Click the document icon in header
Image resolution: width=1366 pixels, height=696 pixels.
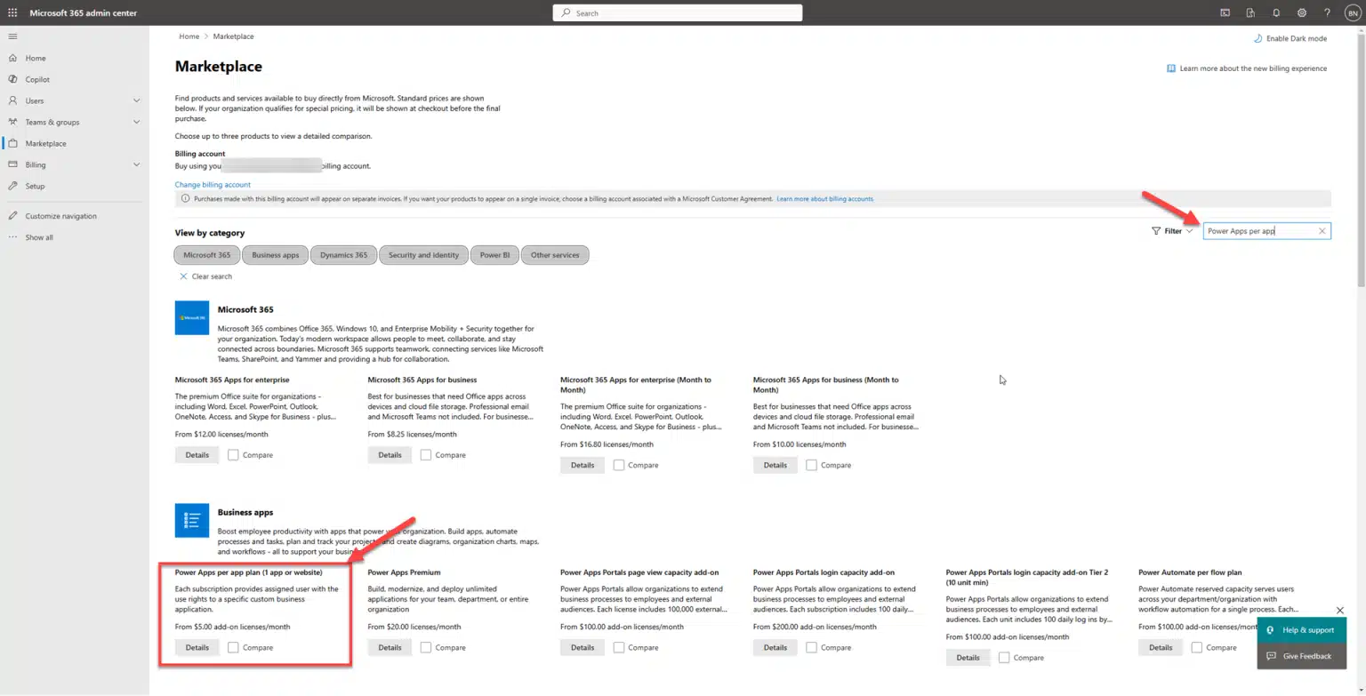pos(1250,13)
